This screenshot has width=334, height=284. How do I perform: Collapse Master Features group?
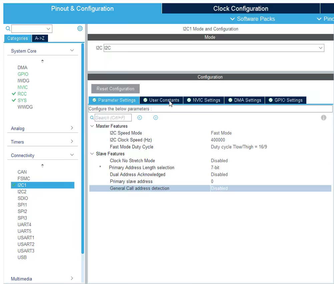pos(92,126)
